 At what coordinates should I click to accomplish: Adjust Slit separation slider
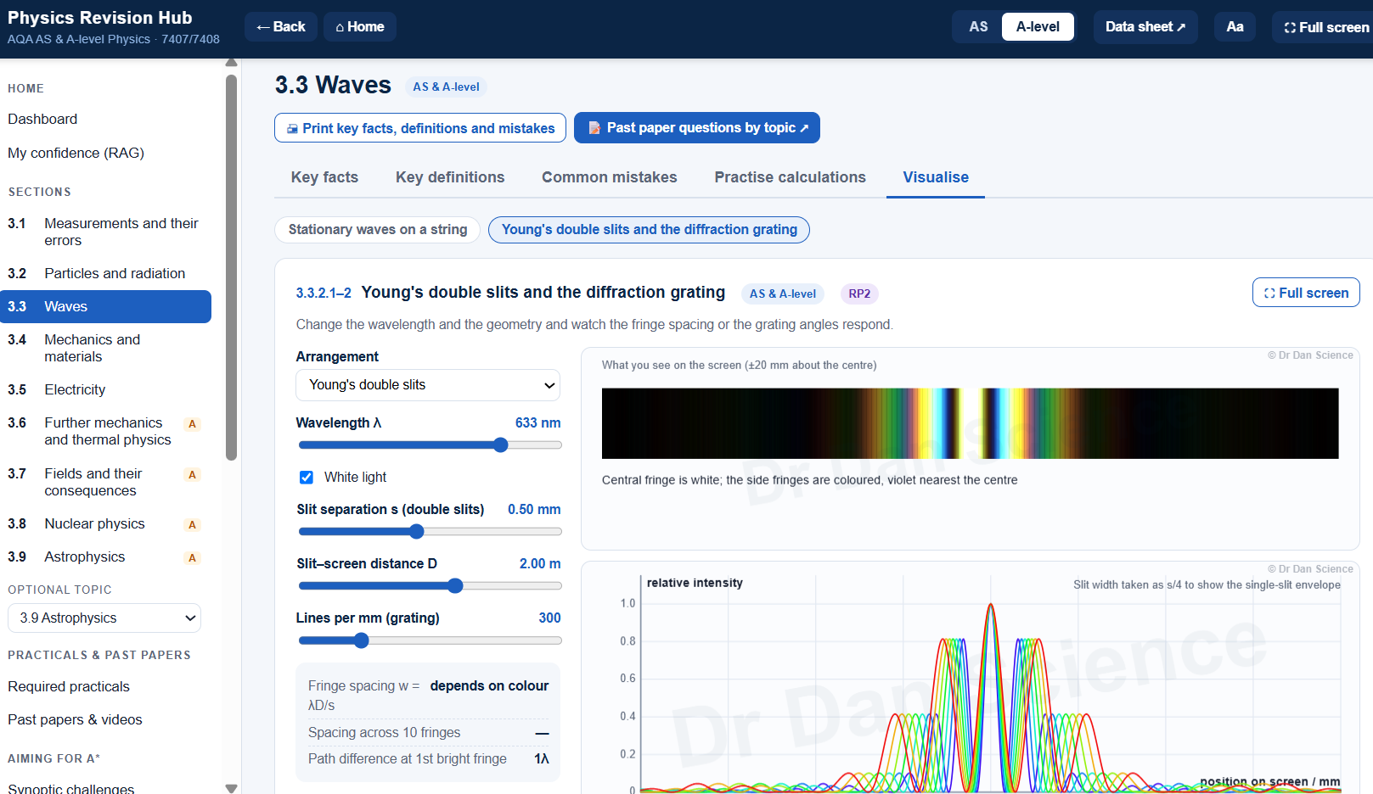pos(430,532)
